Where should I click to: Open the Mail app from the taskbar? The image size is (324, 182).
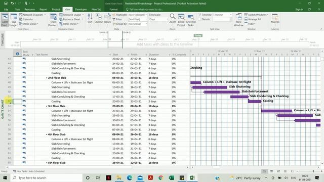tap(140, 177)
